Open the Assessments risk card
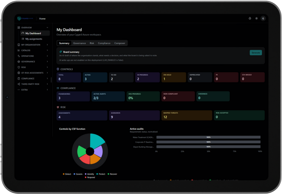This screenshot has height=194, width=283. [82, 115]
